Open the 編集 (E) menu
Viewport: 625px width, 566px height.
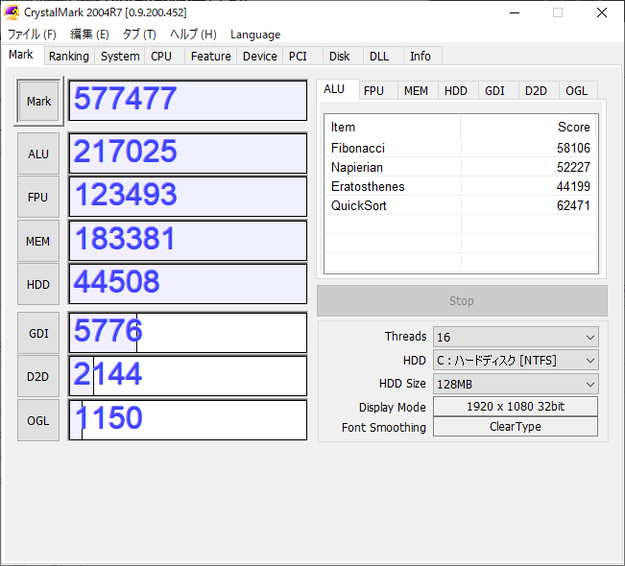(x=89, y=35)
